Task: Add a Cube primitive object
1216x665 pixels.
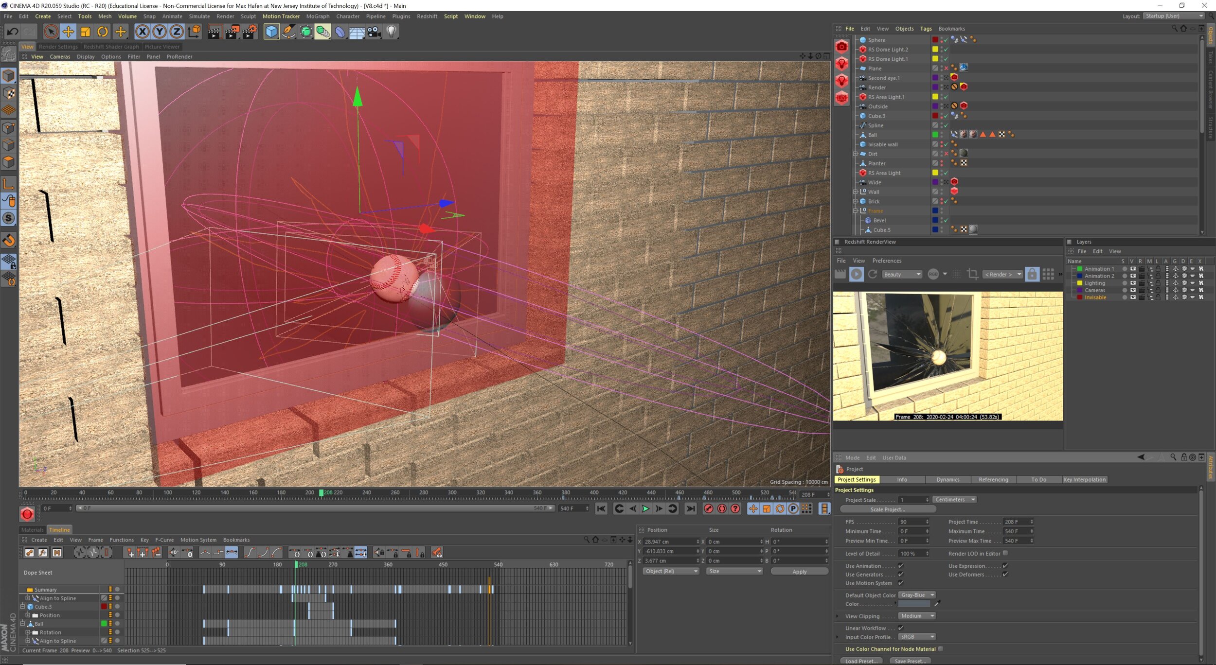Action: click(271, 32)
